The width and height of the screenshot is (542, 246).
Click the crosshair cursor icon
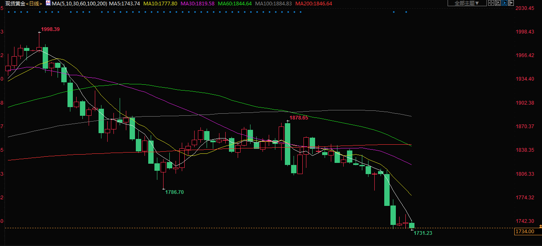pos(491,3)
